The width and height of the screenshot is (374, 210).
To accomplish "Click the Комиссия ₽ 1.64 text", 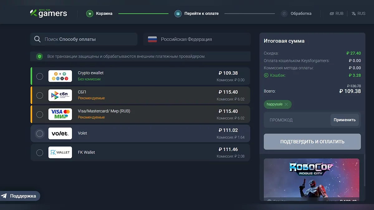I will [x=231, y=137].
